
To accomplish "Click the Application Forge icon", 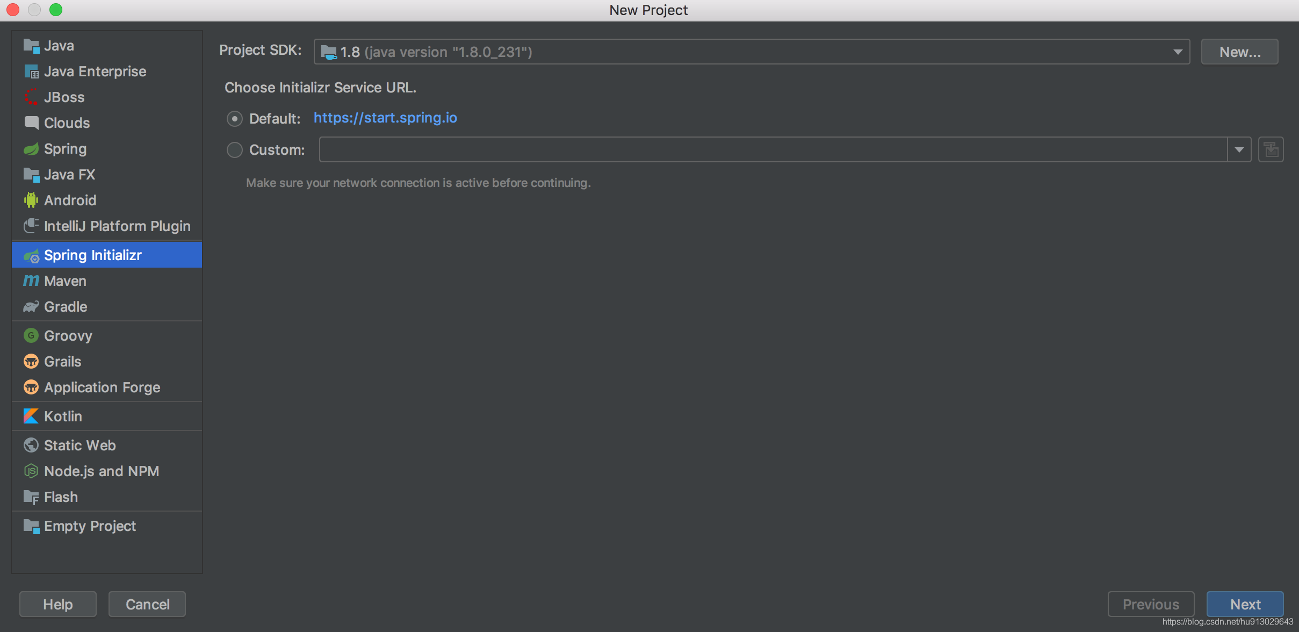I will 31,387.
